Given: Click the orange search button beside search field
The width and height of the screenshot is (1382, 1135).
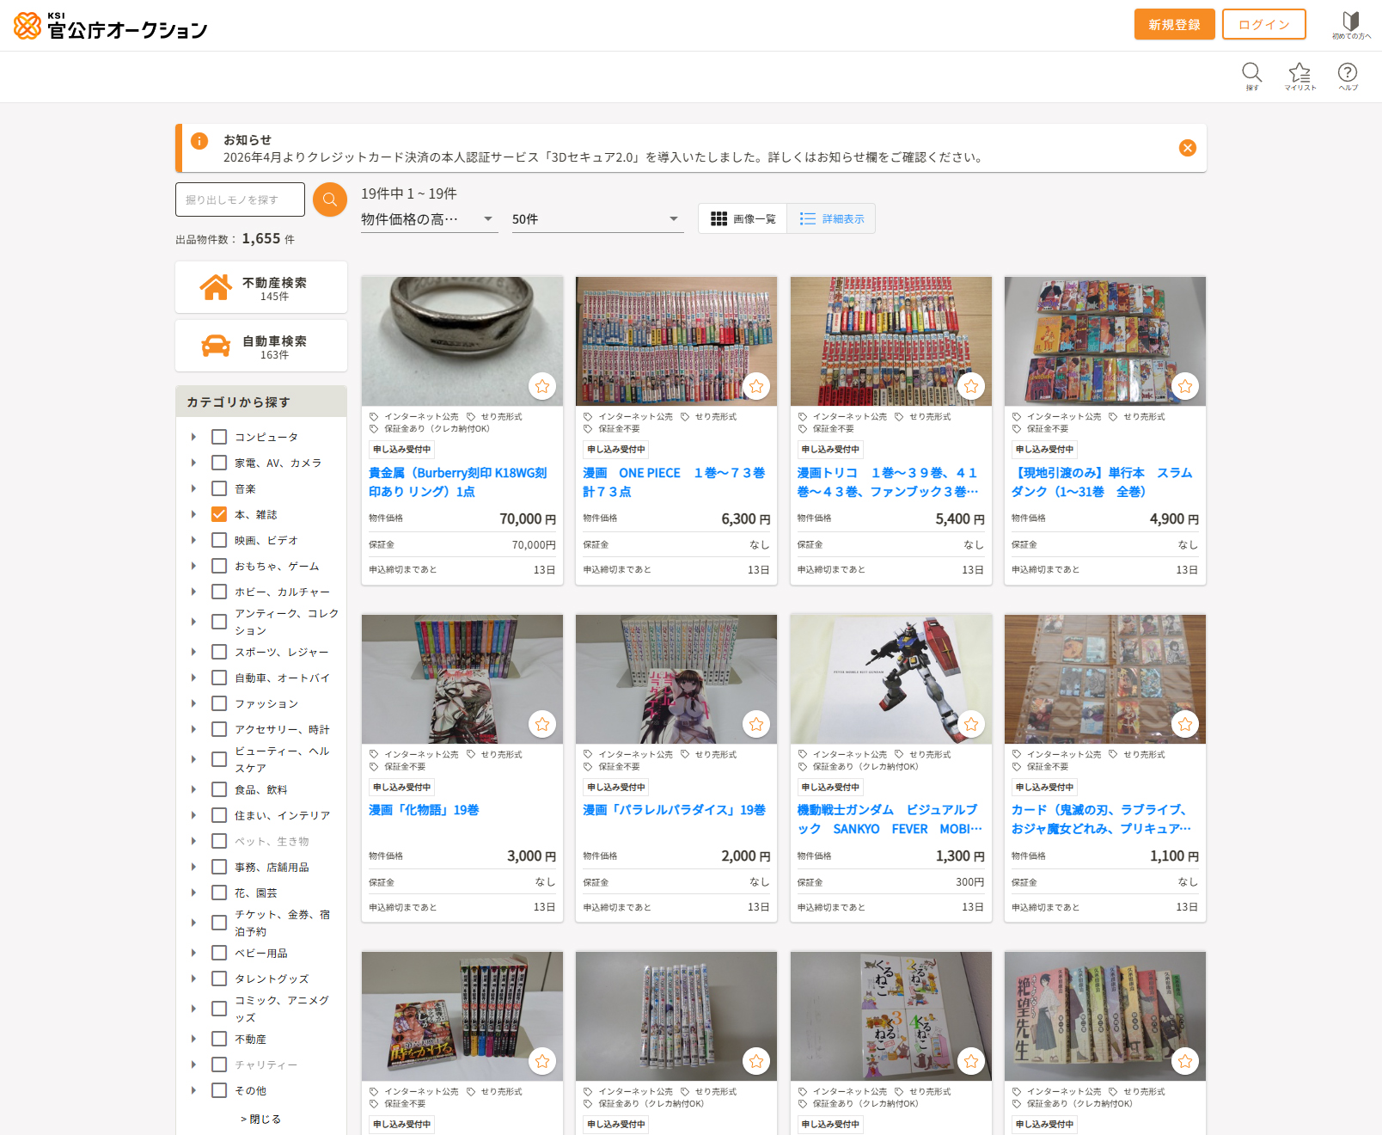Looking at the screenshot, I should (330, 199).
